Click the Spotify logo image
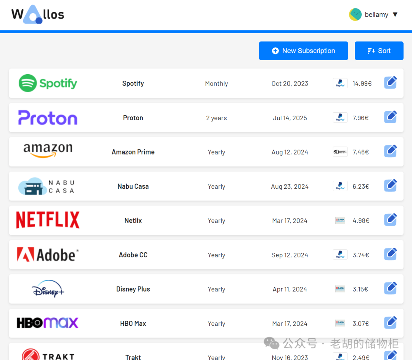 [x=48, y=83]
